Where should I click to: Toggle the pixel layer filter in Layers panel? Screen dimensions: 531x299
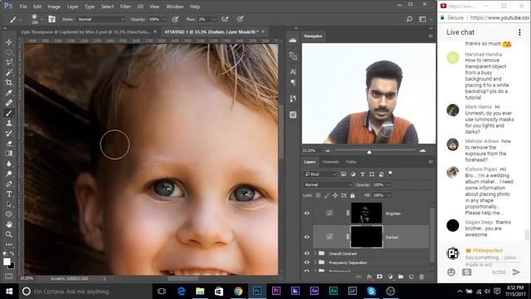[x=343, y=174]
